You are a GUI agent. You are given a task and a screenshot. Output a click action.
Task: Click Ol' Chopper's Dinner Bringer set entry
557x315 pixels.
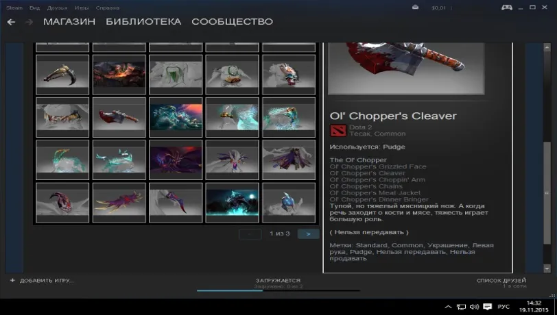click(379, 199)
